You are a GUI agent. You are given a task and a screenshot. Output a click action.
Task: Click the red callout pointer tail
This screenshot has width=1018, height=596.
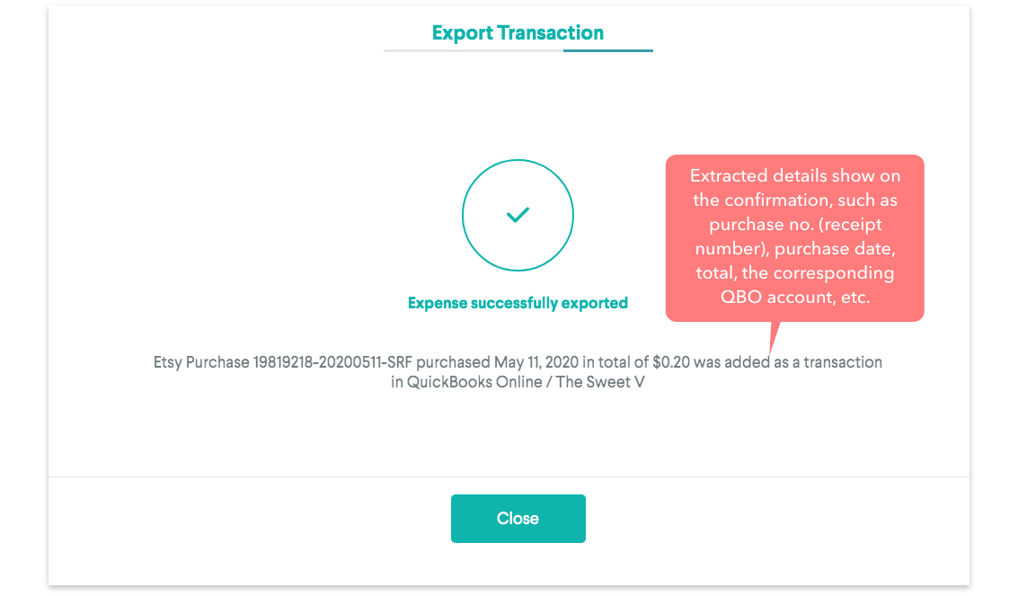(773, 336)
